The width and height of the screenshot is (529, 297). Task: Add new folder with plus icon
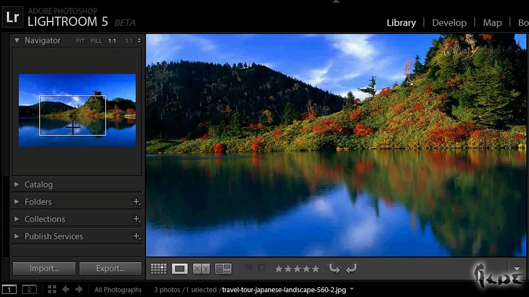[x=137, y=202]
